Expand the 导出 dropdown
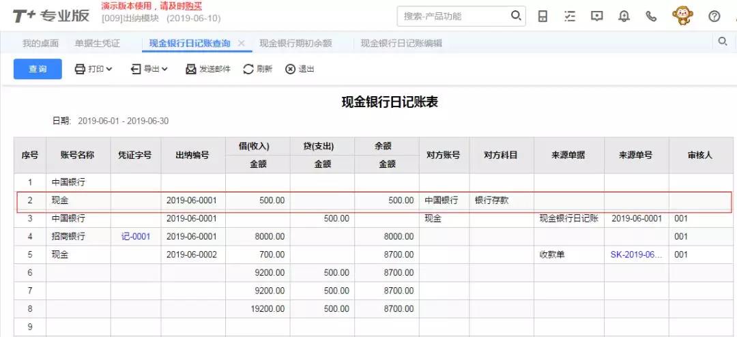Viewport: 737px width, 337px height. 149,69
